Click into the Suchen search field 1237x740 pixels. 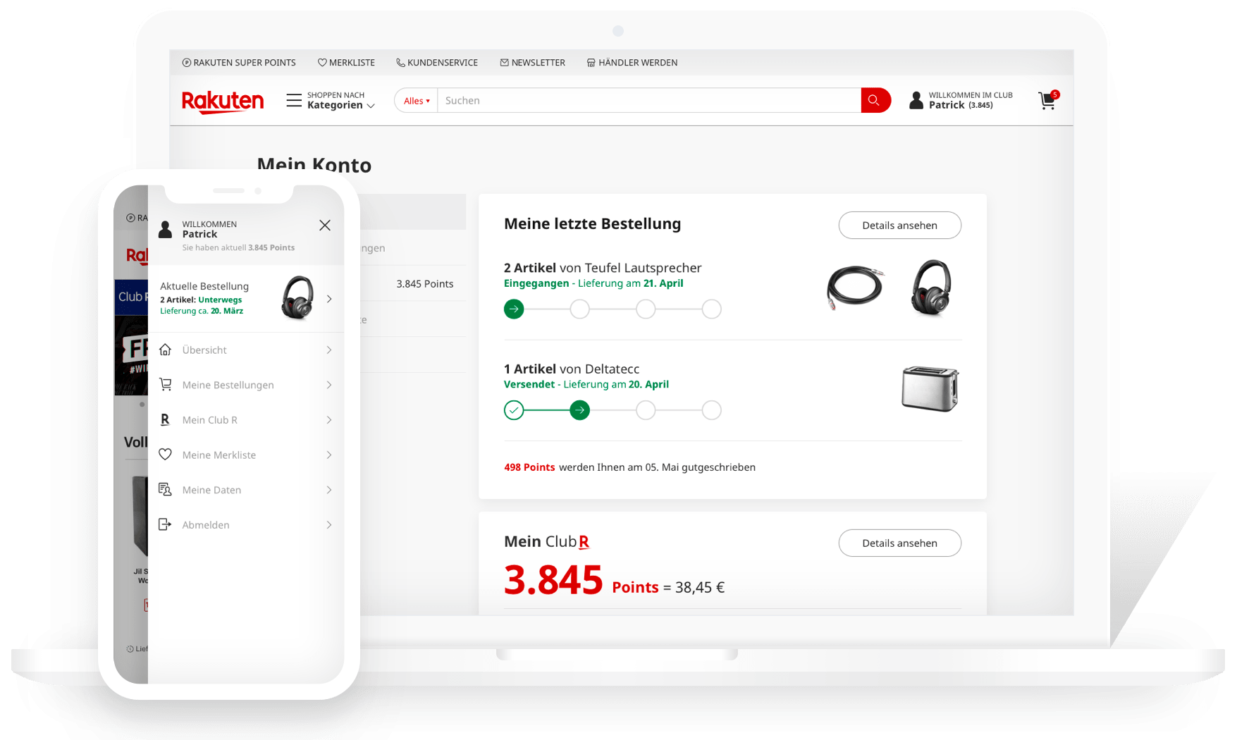point(649,100)
